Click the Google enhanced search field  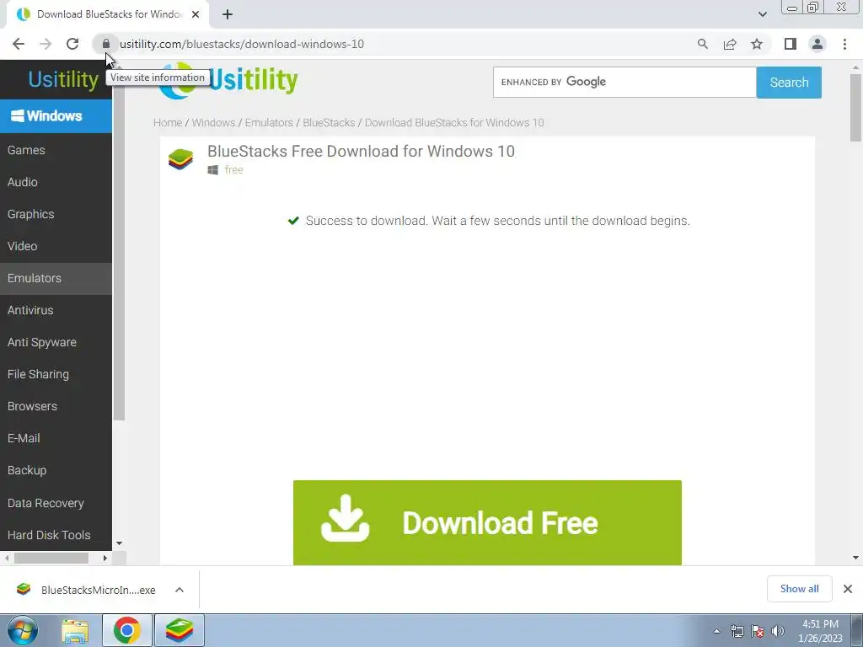click(x=624, y=82)
